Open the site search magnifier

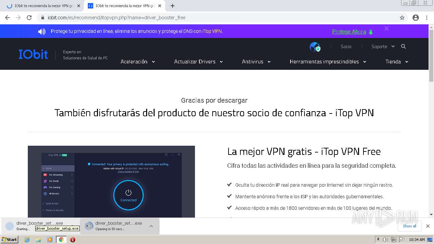point(403,46)
